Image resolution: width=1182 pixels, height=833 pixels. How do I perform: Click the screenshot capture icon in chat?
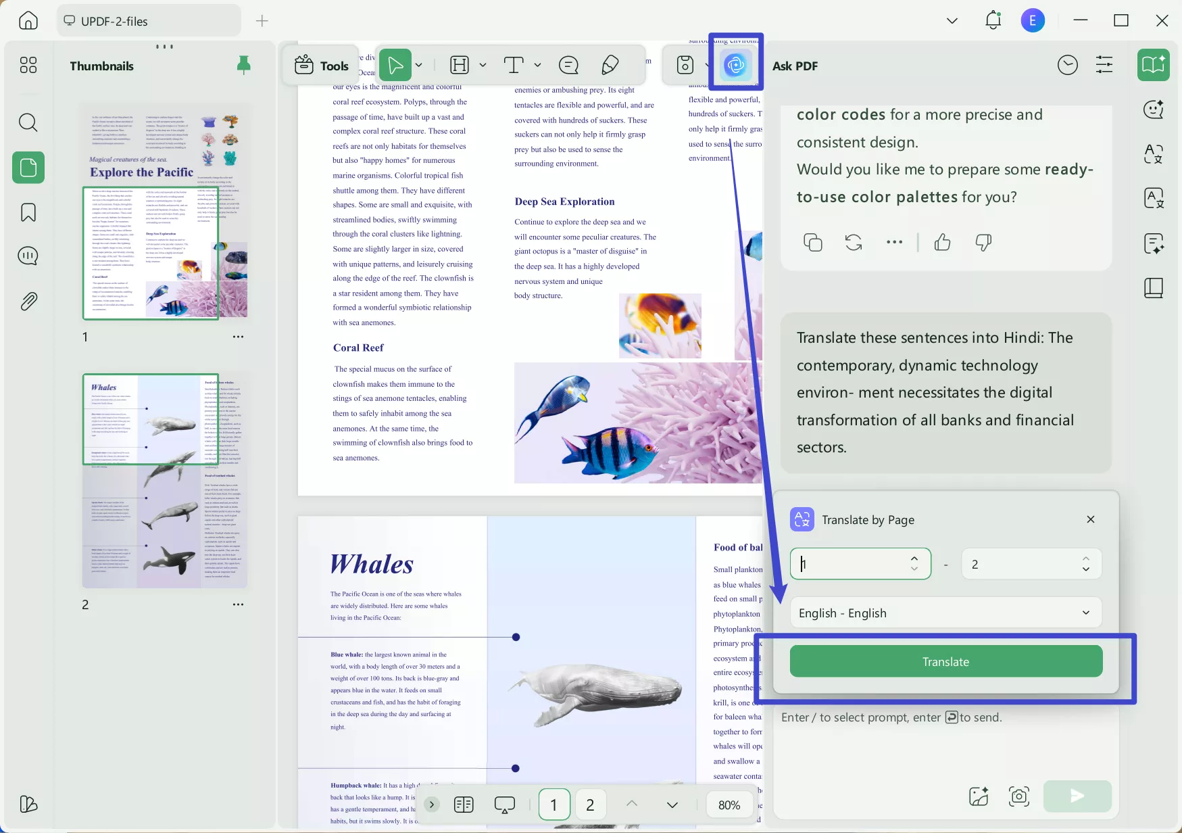pos(1018,796)
